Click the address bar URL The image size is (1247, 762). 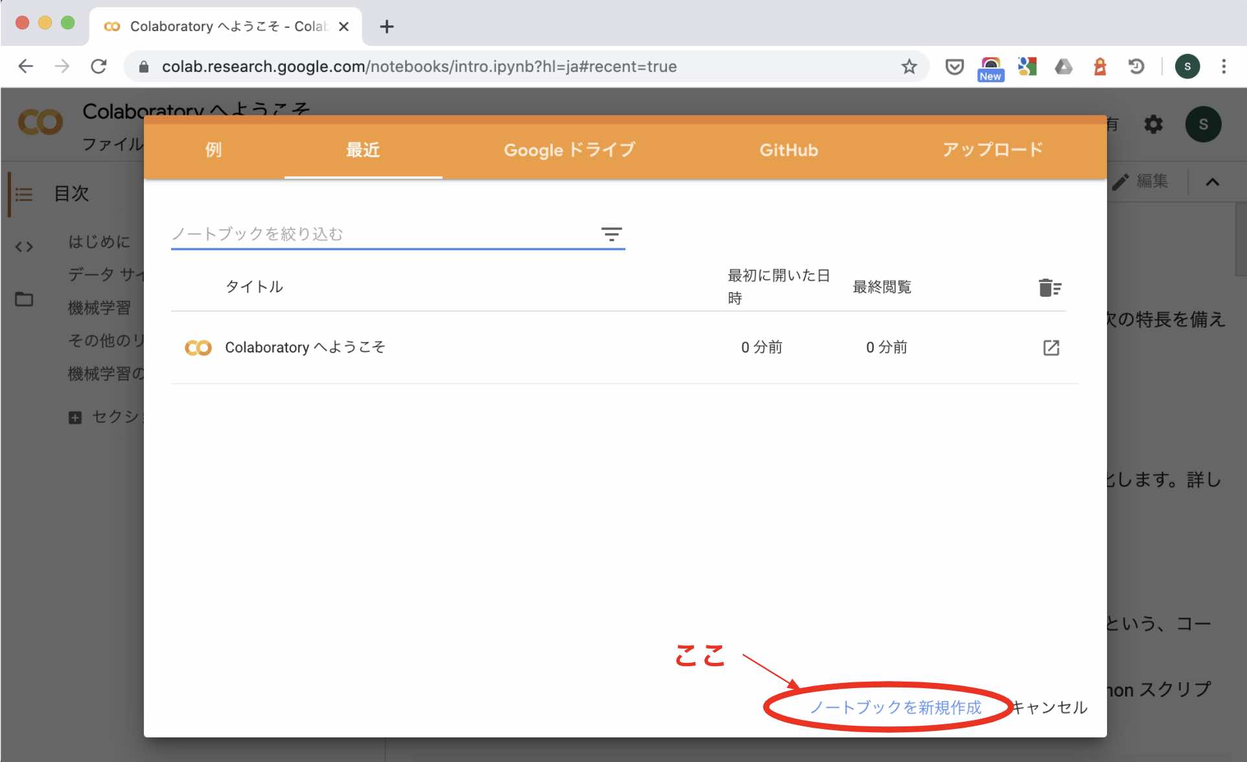tap(419, 66)
